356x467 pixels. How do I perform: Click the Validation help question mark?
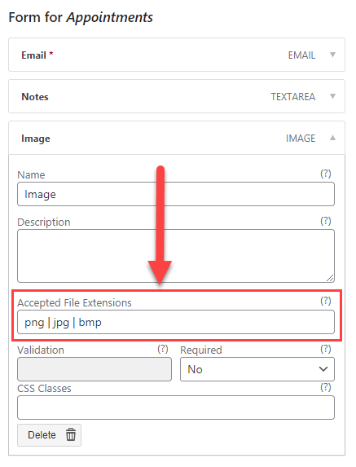[x=163, y=349]
